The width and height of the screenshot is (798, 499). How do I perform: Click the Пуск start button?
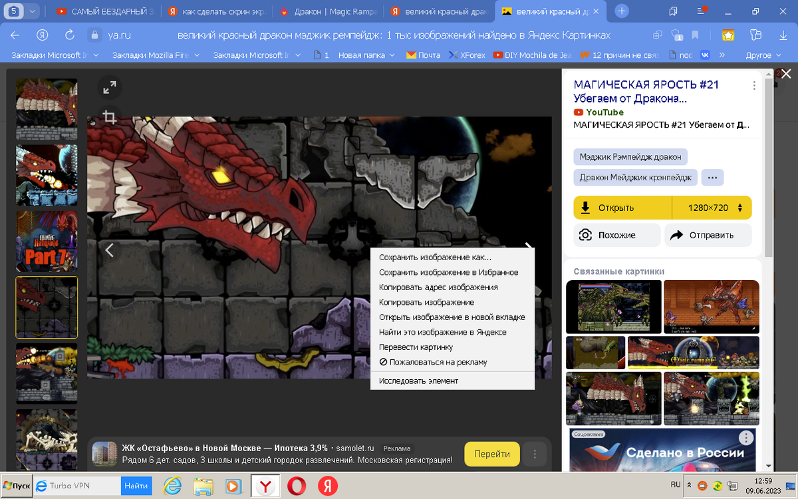[x=16, y=486]
